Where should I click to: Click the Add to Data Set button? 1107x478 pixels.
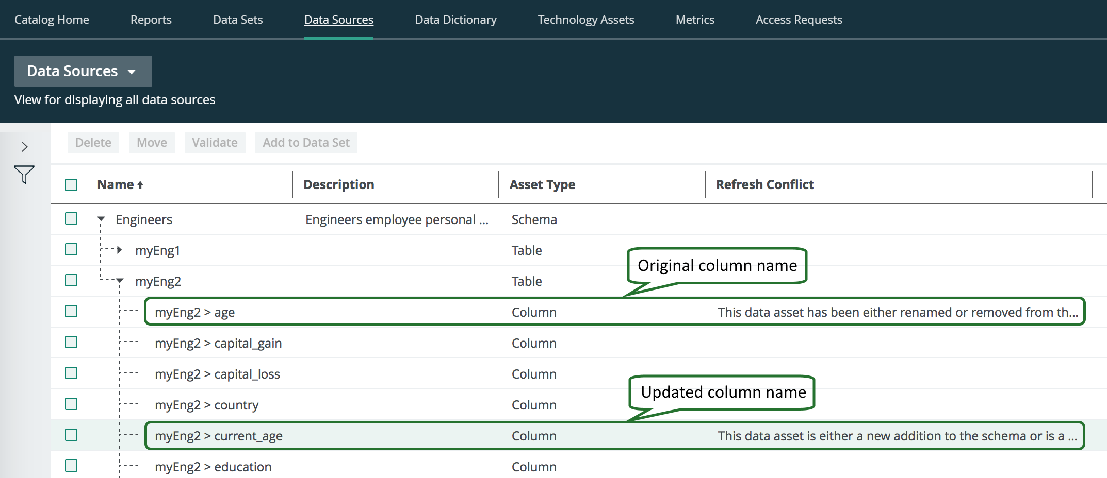pos(306,143)
